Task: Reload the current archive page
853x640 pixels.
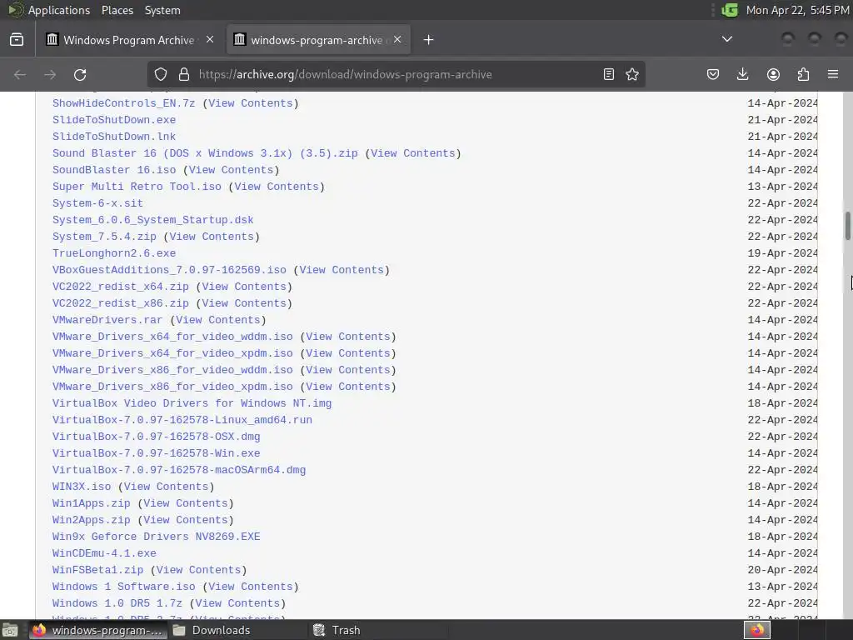Action: tap(80, 74)
